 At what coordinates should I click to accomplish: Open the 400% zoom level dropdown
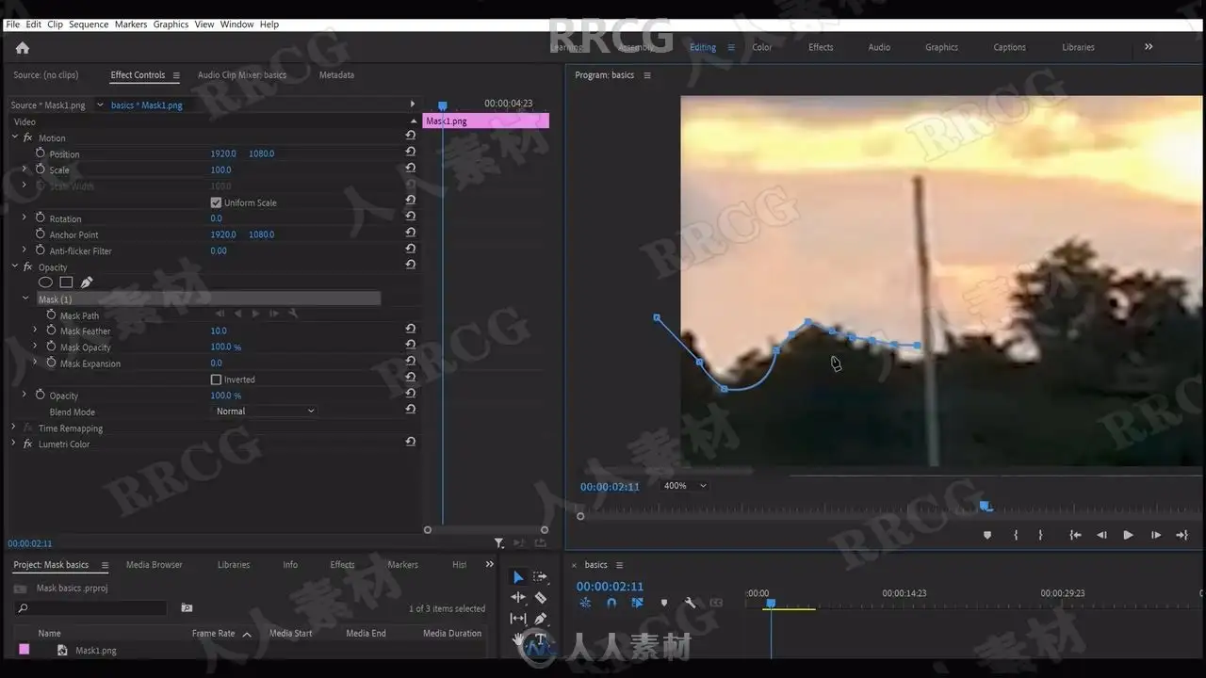[684, 486]
